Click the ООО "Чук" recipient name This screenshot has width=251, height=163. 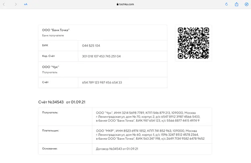51,67
